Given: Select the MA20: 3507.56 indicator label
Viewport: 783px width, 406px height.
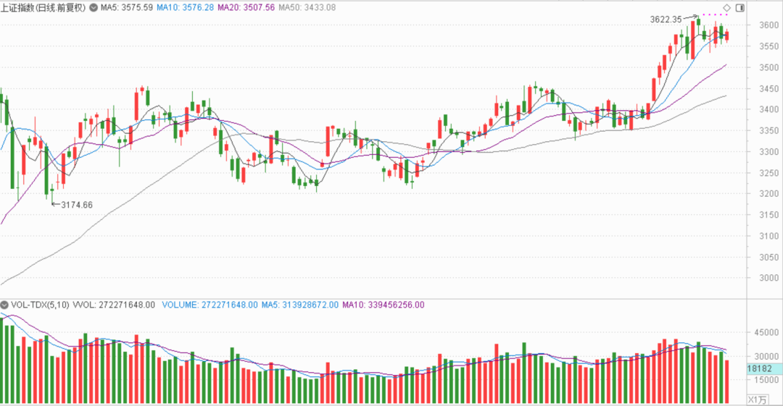Looking at the screenshot, I should coord(246,7).
